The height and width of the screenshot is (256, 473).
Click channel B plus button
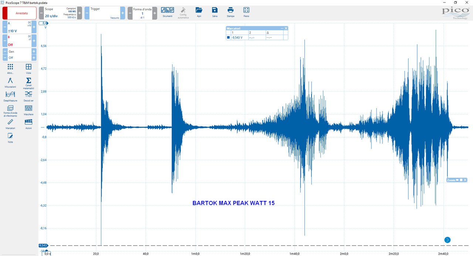coord(34,41)
